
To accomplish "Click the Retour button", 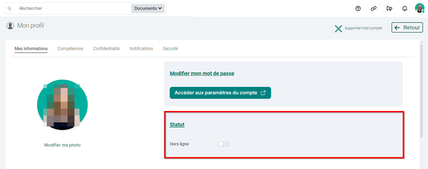I will [407, 28].
